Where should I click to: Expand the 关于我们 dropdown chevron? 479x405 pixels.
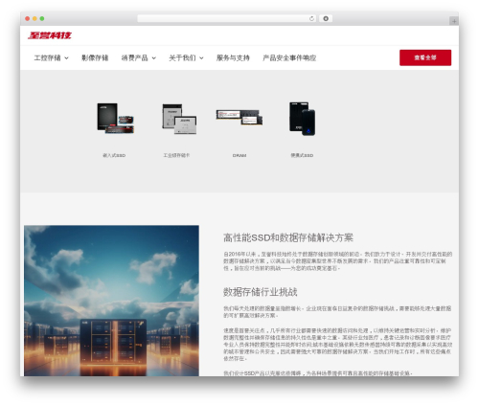coord(201,58)
